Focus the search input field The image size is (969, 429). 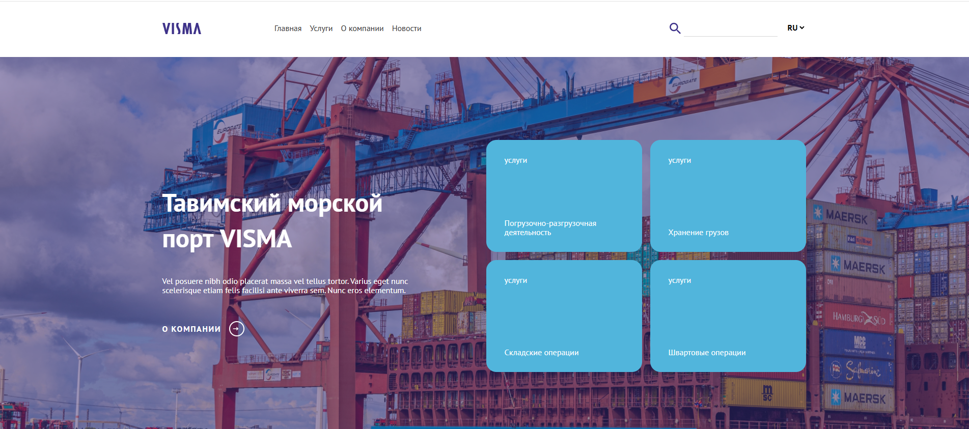tap(730, 28)
